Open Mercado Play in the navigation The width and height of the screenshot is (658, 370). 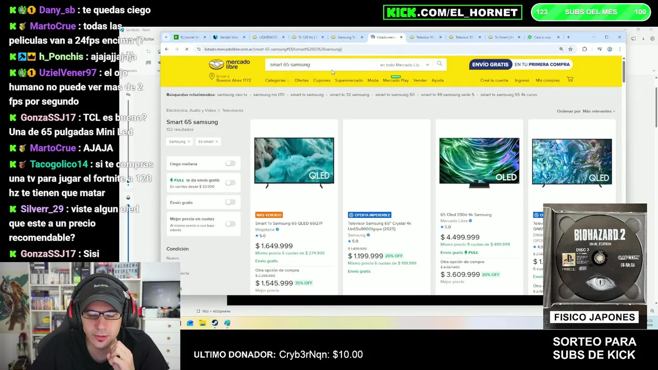(395, 80)
